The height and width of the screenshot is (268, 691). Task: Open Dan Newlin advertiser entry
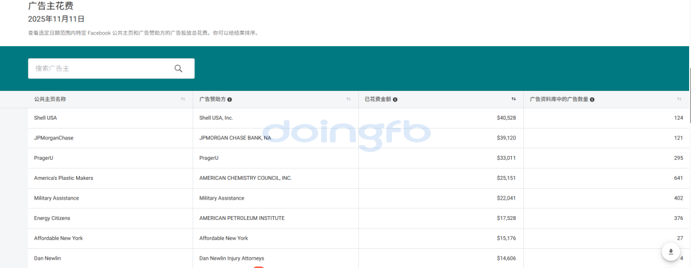49,258
